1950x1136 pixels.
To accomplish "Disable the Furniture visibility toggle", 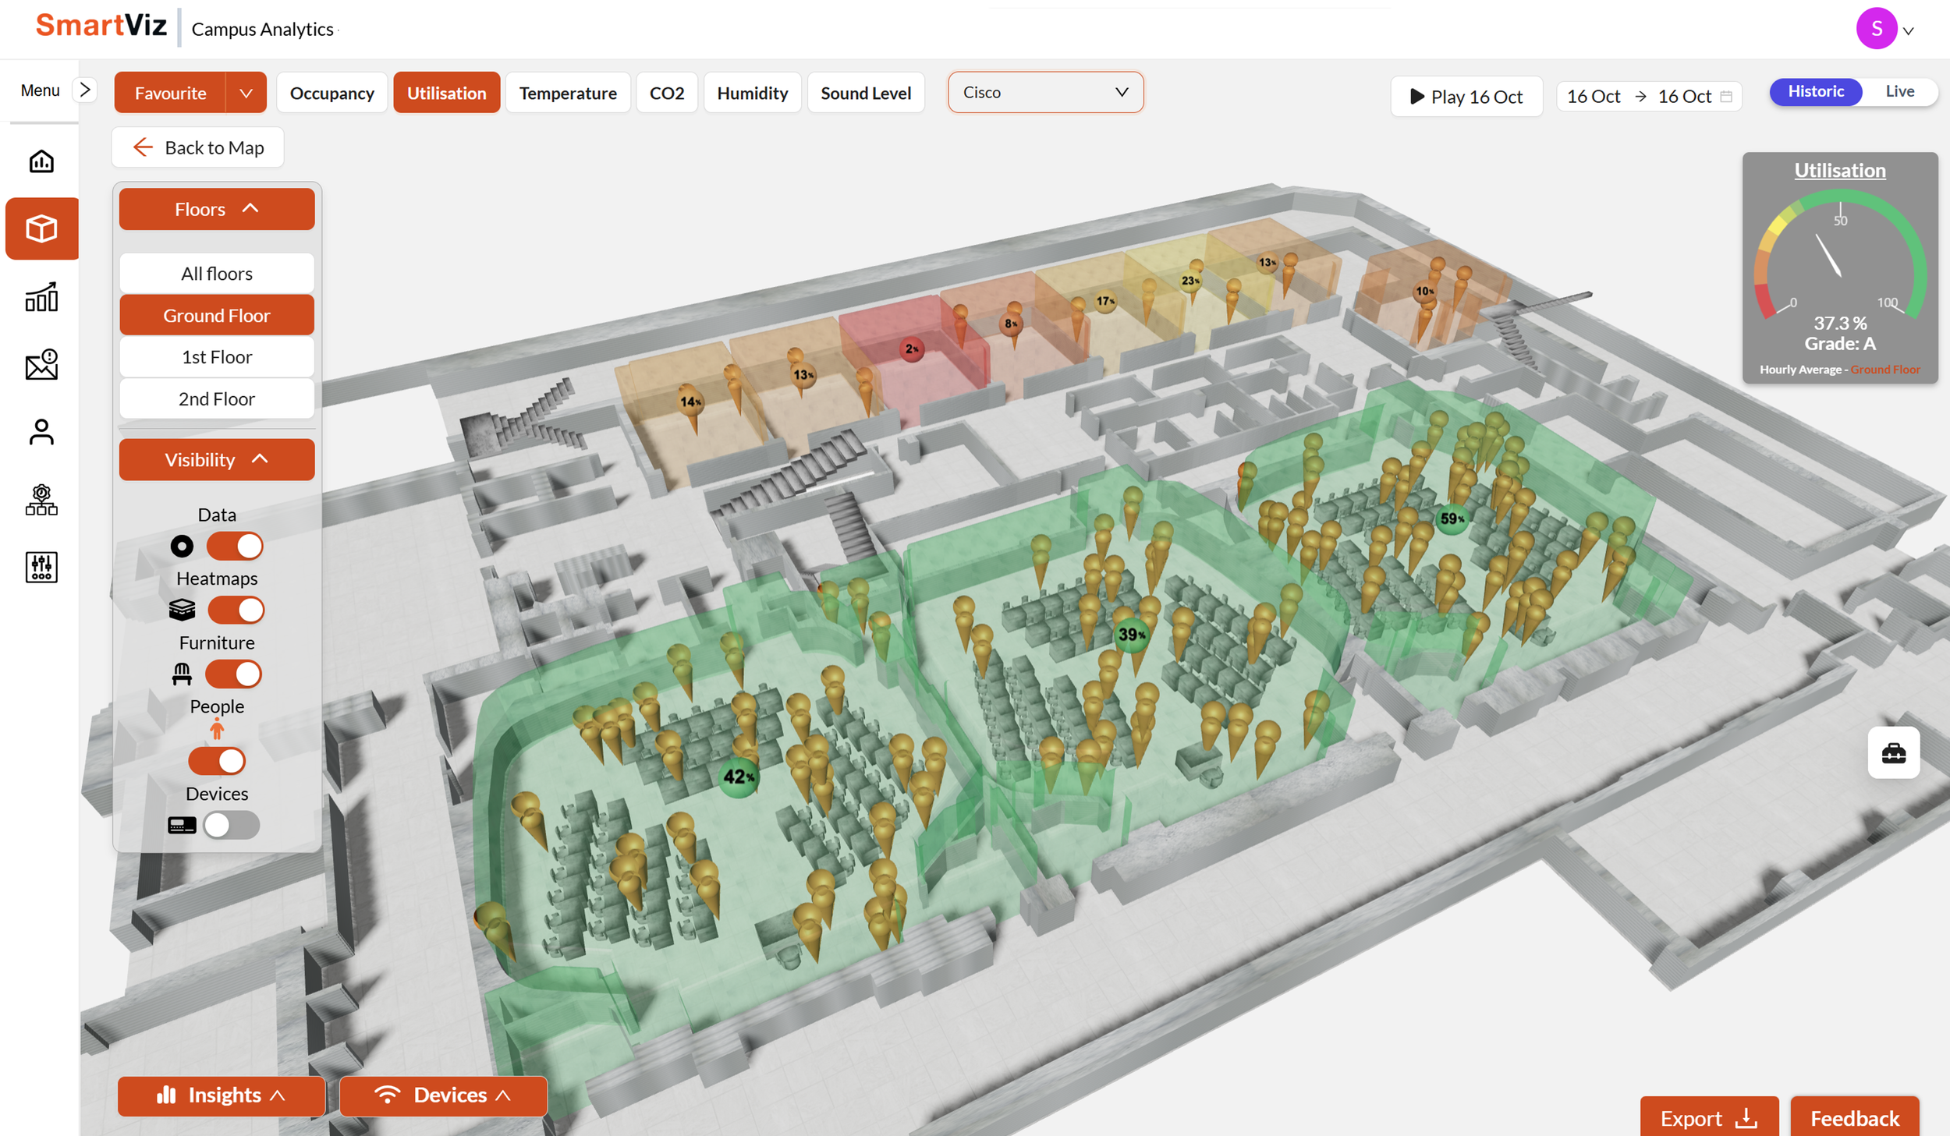I will coord(232,674).
